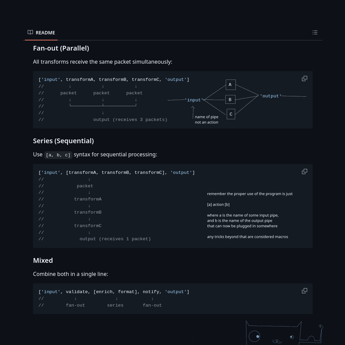Click the "Series (Sequential)" heading
The height and width of the screenshot is (345, 345).
(x=63, y=141)
